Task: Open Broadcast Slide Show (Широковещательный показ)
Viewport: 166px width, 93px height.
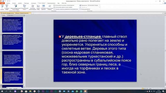Action: tap(16, 7)
